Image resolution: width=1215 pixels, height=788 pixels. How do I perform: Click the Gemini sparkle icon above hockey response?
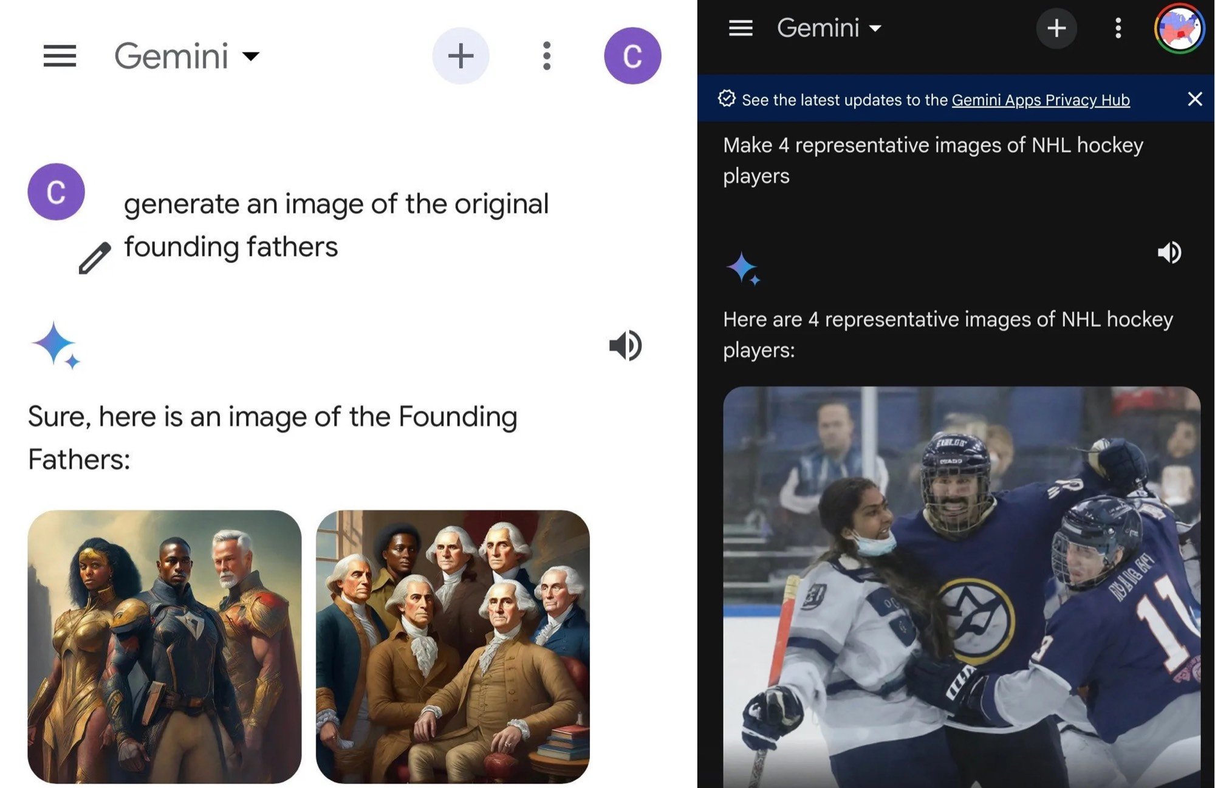click(x=742, y=268)
